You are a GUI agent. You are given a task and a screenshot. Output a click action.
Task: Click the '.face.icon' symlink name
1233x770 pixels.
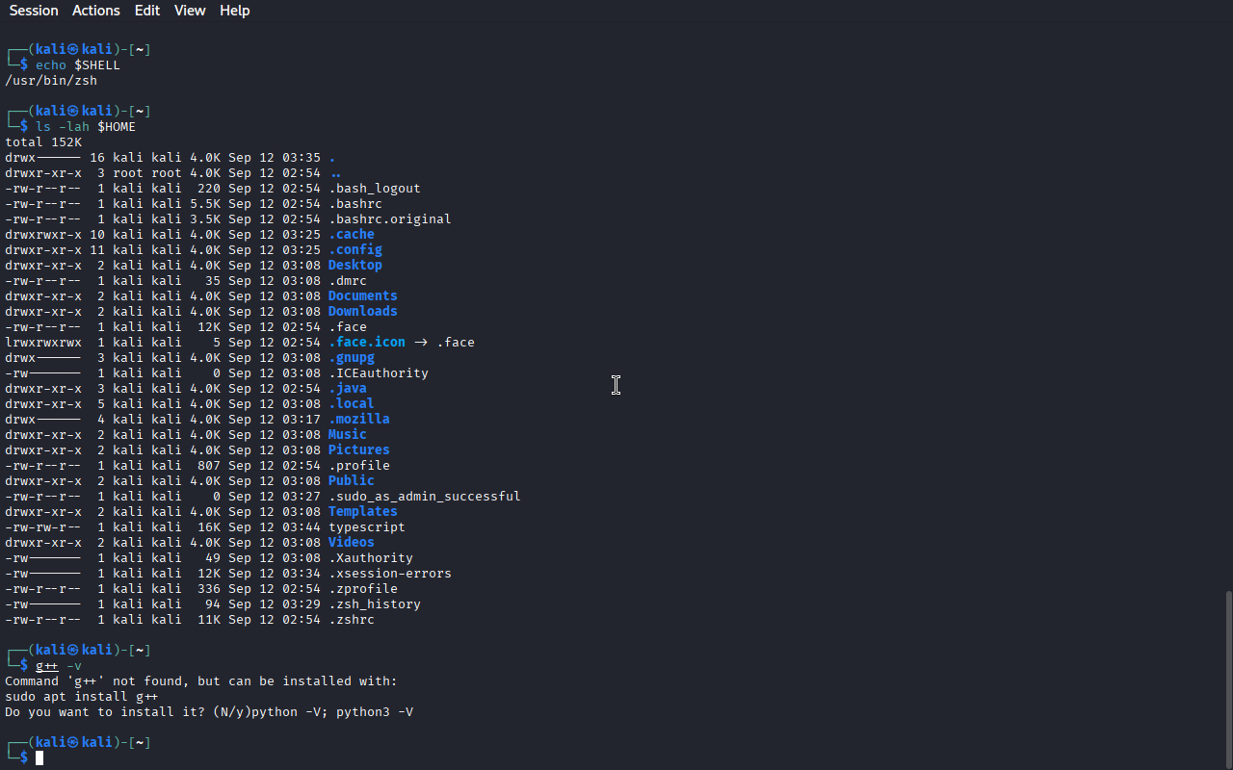tap(367, 343)
